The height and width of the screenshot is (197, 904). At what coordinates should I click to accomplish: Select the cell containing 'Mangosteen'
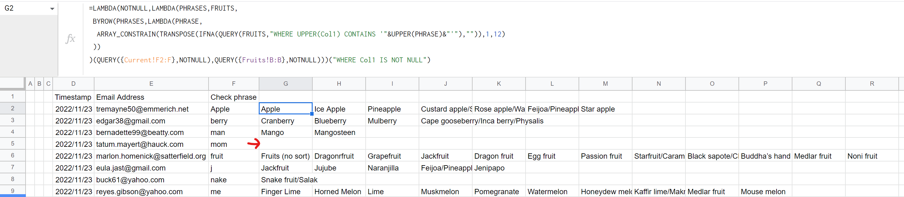click(x=339, y=132)
